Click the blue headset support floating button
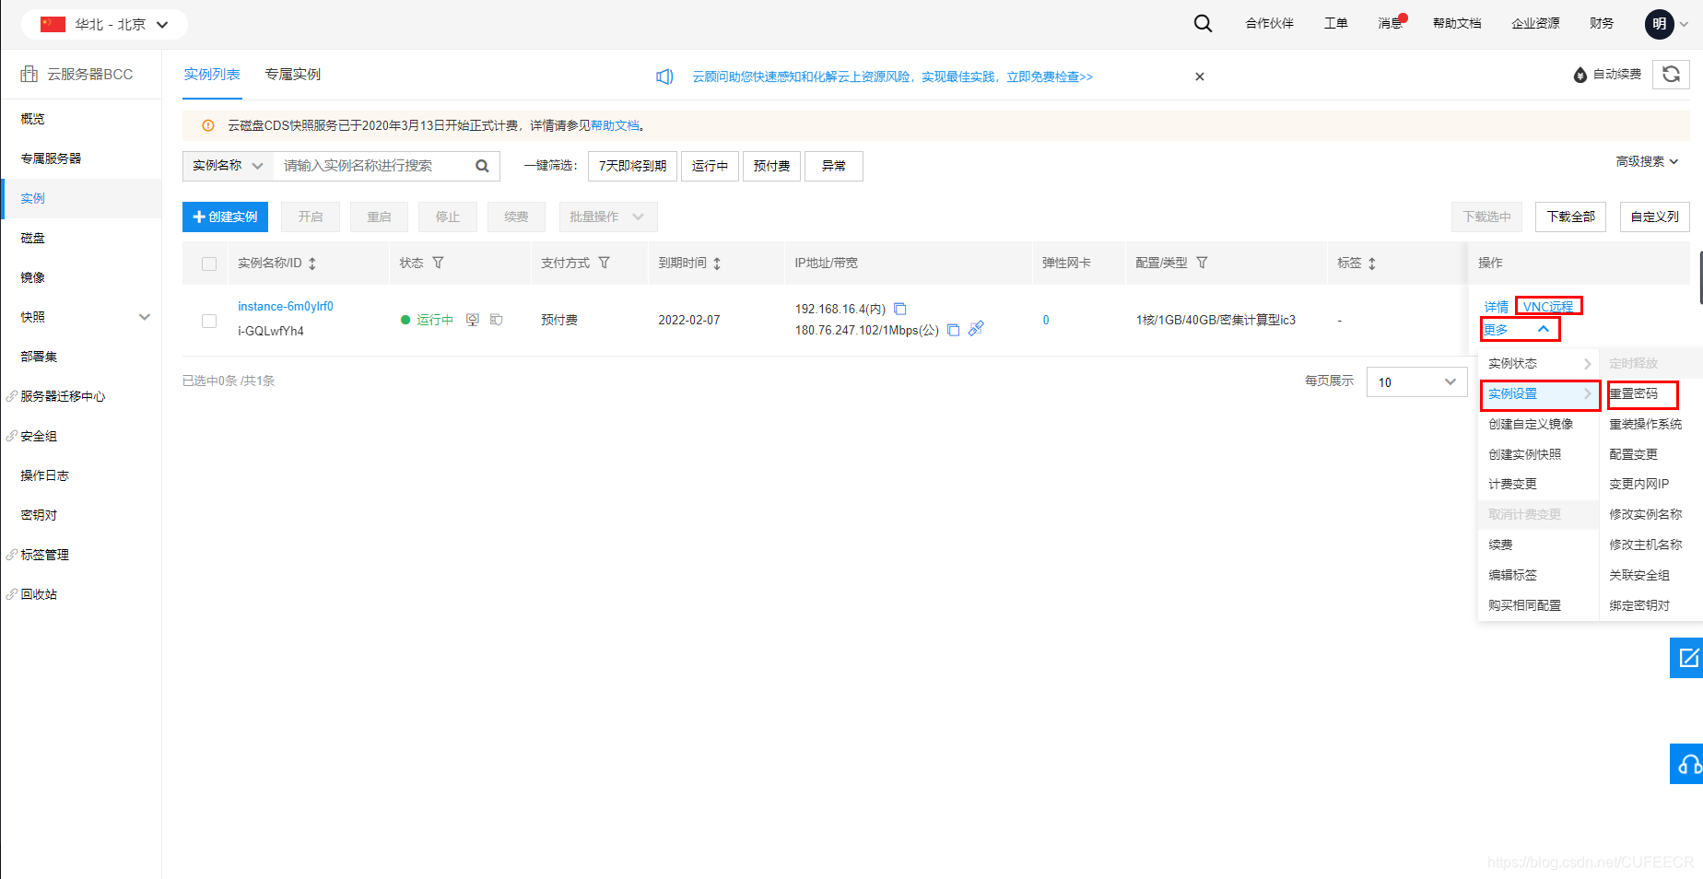Screen dimensions: 1703x879 coord(1687,764)
